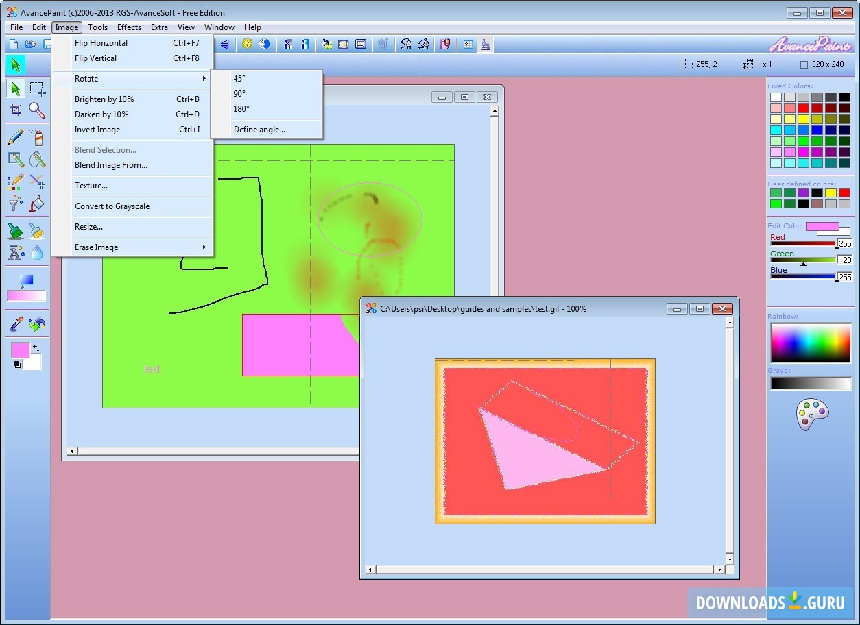
Task: Click Define angle... in Rotate submenu
Action: 259,130
